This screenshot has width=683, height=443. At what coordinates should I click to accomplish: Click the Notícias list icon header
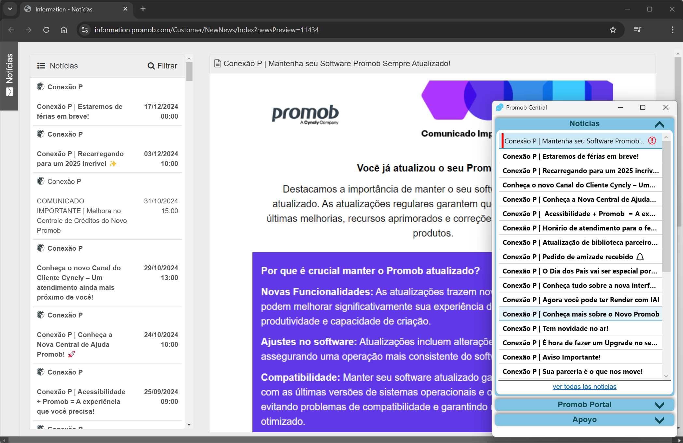pos(57,66)
